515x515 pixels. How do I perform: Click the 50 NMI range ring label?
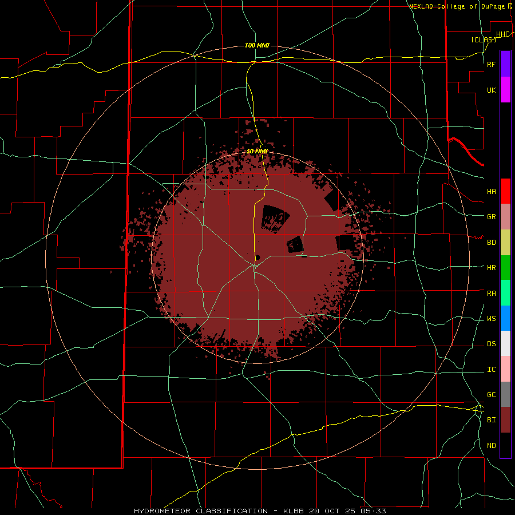tap(257, 151)
